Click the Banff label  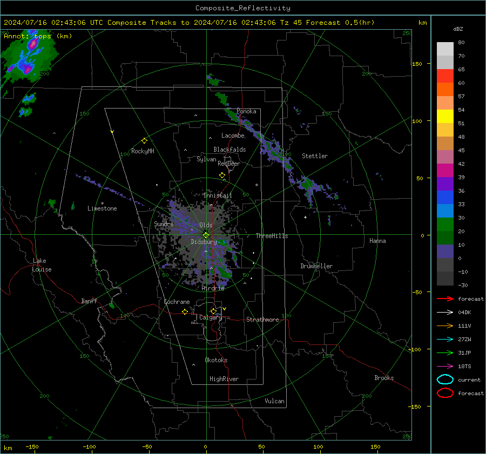pyautogui.click(x=89, y=301)
